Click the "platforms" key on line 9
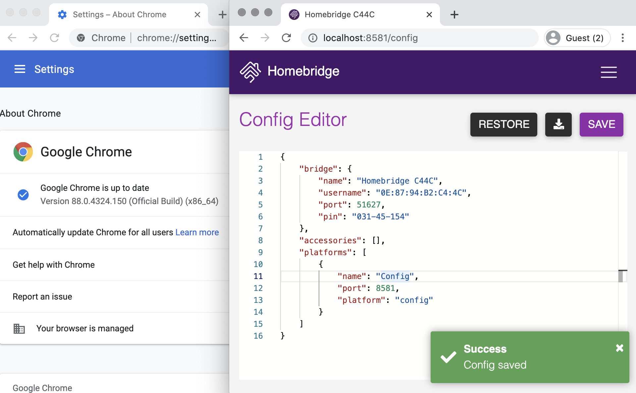This screenshot has width=636, height=393. pos(325,253)
